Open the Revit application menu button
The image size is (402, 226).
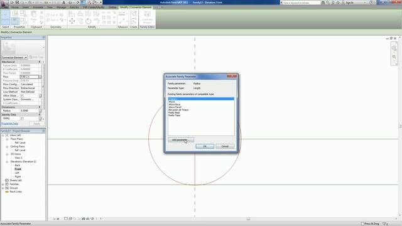click(x=4, y=4)
